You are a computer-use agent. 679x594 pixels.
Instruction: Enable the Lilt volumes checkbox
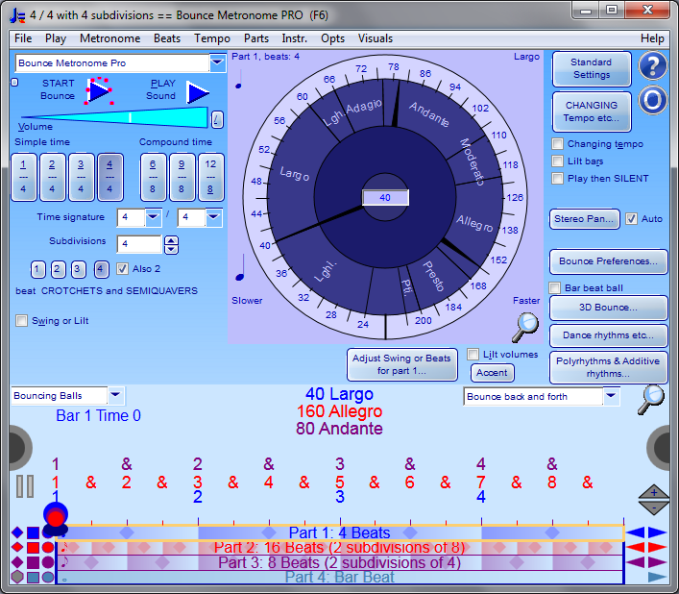coord(473,355)
